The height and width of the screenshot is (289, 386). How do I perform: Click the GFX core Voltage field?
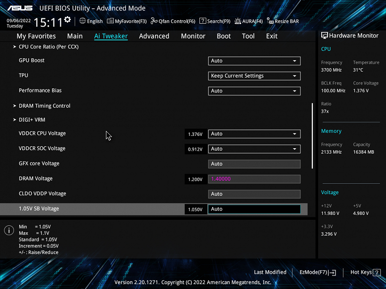pyautogui.click(x=254, y=164)
